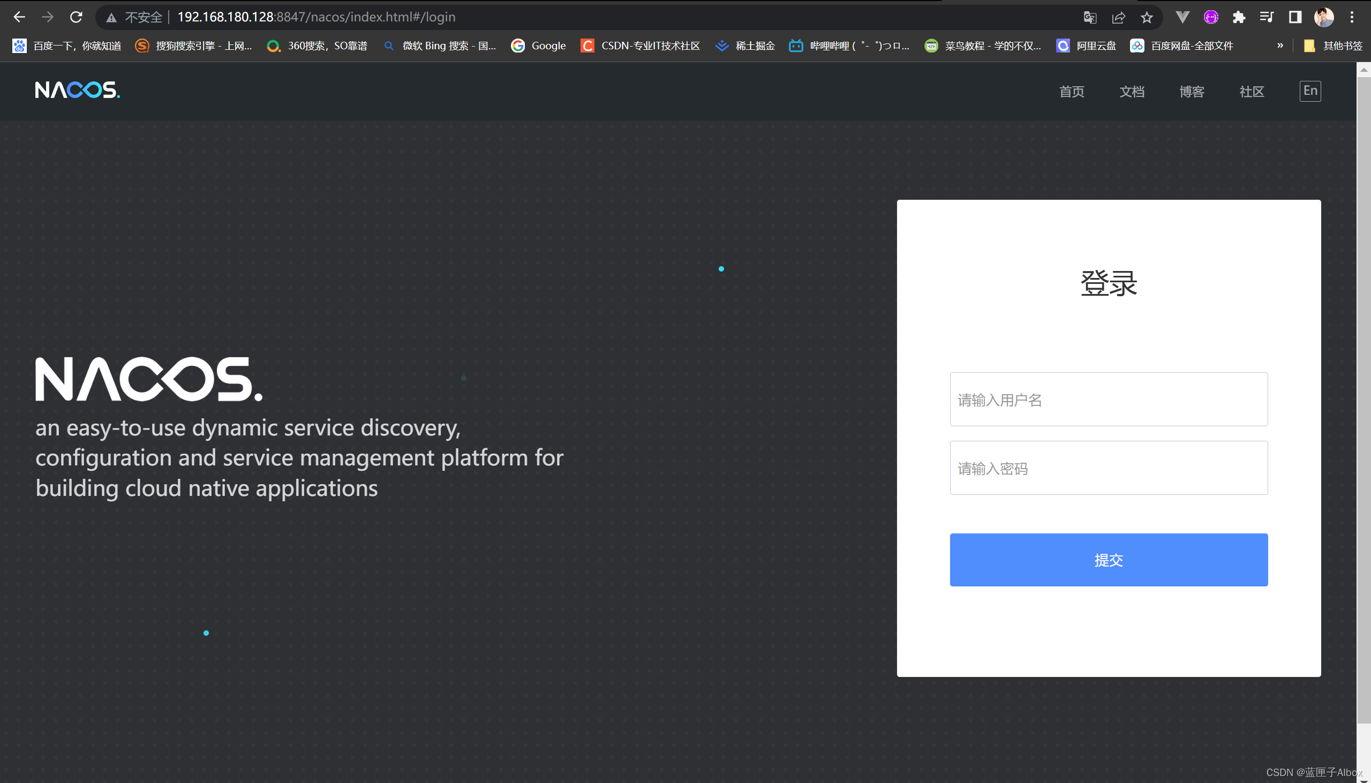1371x783 pixels.
Task: Open the 百度网盘 bookmark
Action: pyautogui.click(x=1182, y=46)
